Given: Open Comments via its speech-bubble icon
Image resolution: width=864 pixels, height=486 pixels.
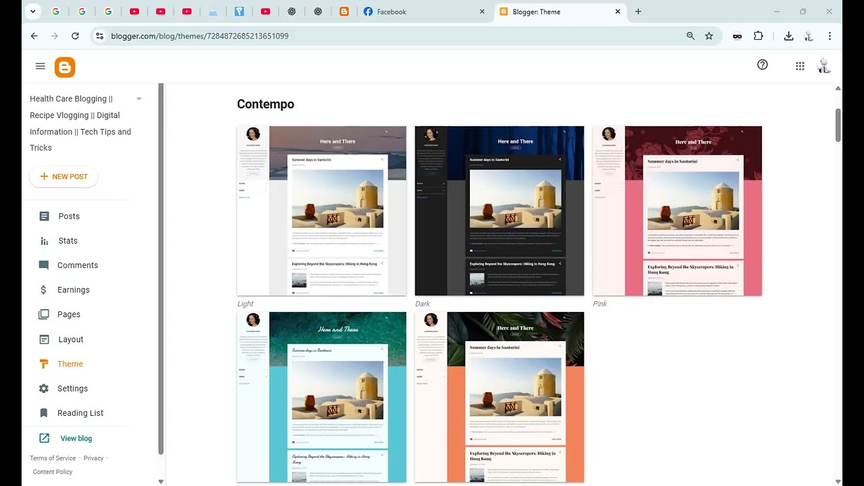Looking at the screenshot, I should pos(45,265).
